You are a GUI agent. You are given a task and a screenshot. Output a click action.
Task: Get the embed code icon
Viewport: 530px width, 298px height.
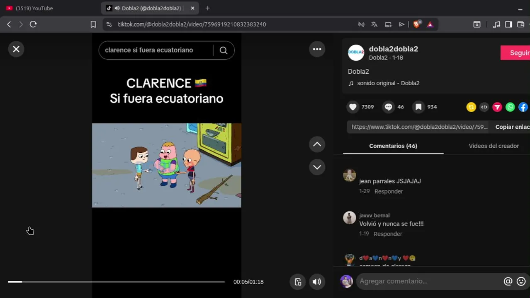point(484,107)
